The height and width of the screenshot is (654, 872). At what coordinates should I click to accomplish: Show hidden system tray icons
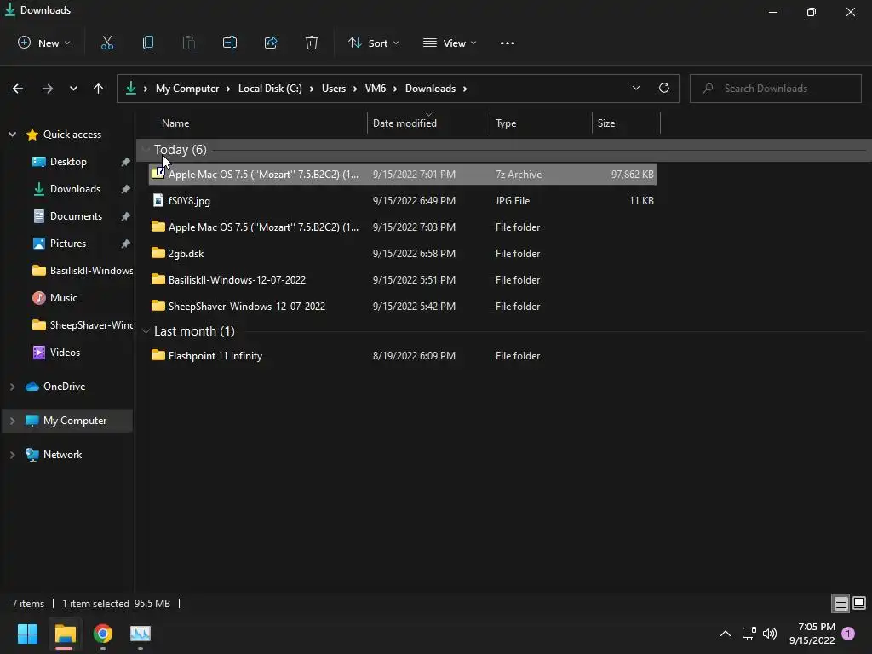coord(726,634)
